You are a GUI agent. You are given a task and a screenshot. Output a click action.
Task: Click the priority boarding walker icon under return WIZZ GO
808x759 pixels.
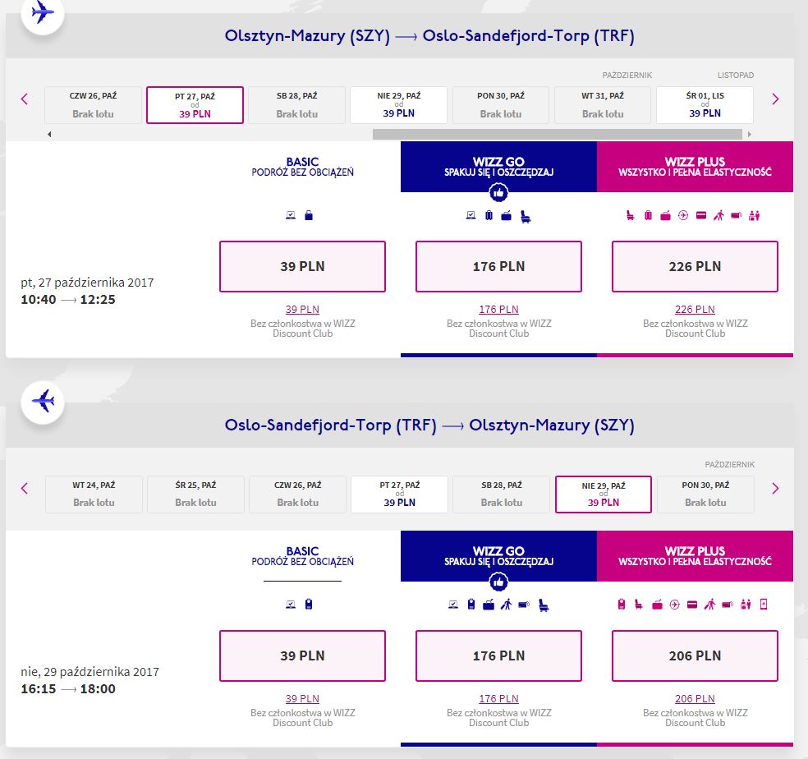pos(507,605)
